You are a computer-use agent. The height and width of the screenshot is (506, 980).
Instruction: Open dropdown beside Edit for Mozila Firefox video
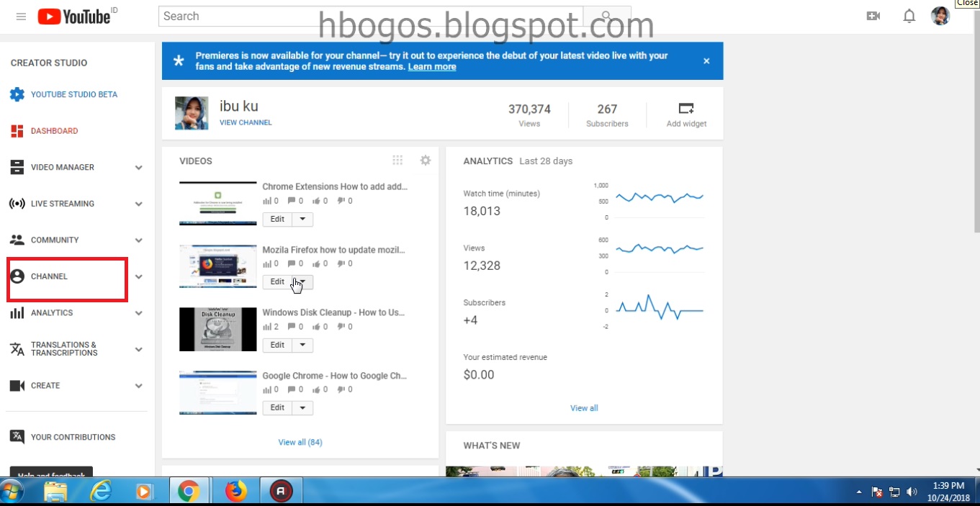tap(302, 281)
